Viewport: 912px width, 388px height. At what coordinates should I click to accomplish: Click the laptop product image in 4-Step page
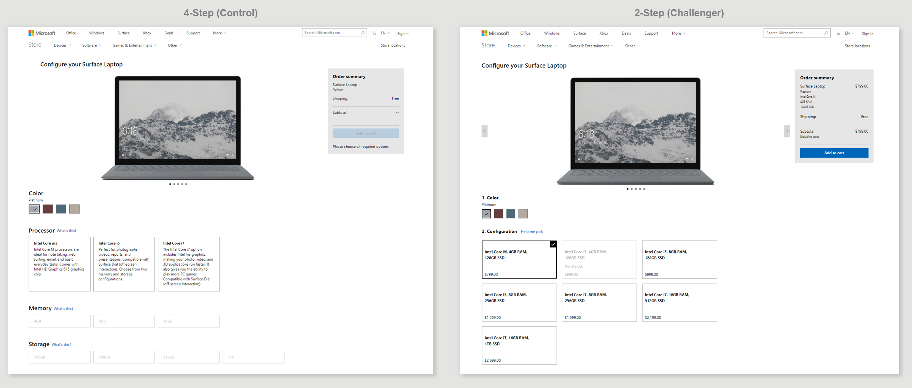coord(178,128)
